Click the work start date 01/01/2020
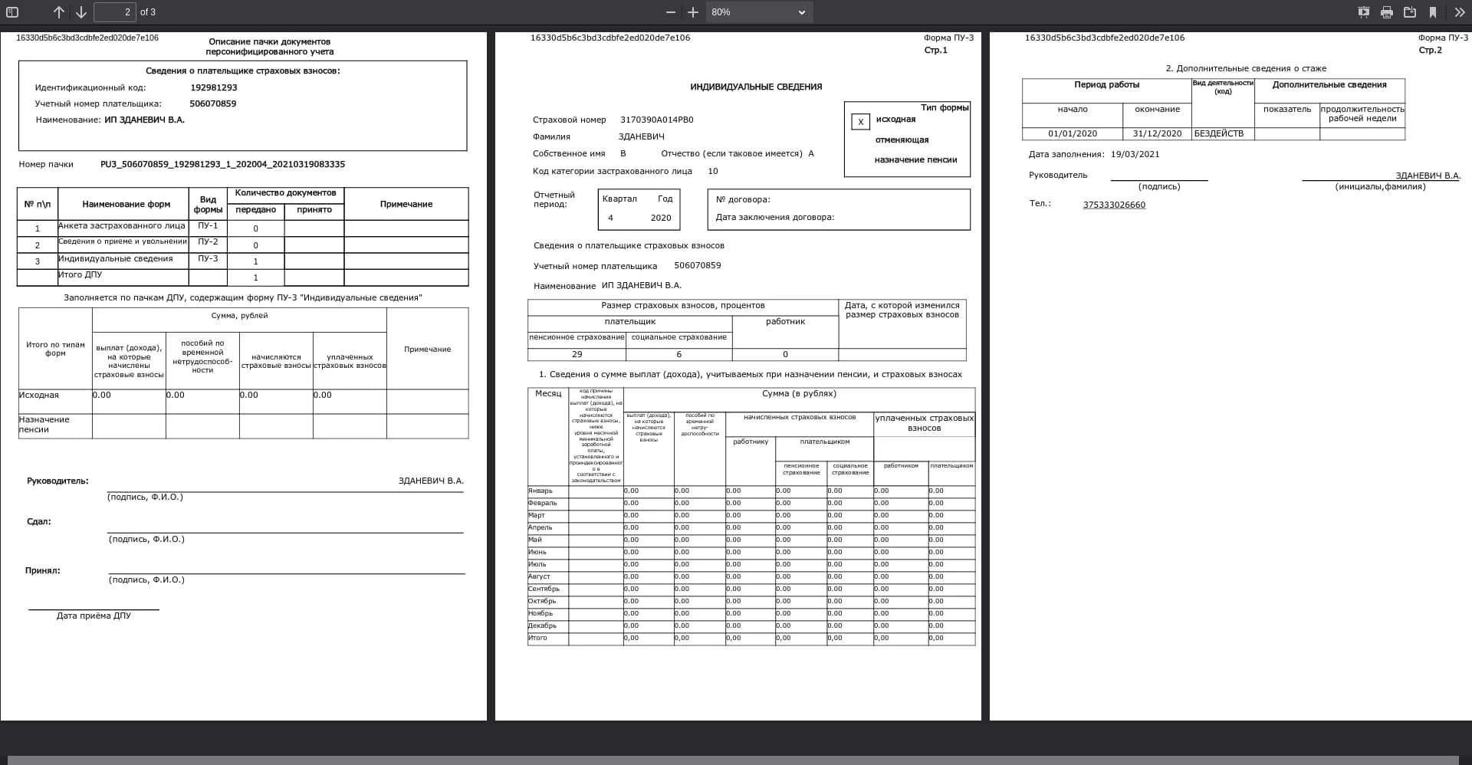The image size is (1472, 765). click(x=1073, y=133)
